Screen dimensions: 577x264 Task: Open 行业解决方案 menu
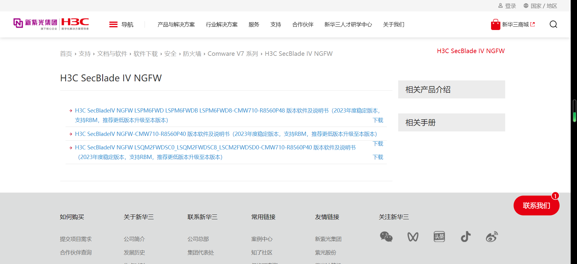coord(222,25)
